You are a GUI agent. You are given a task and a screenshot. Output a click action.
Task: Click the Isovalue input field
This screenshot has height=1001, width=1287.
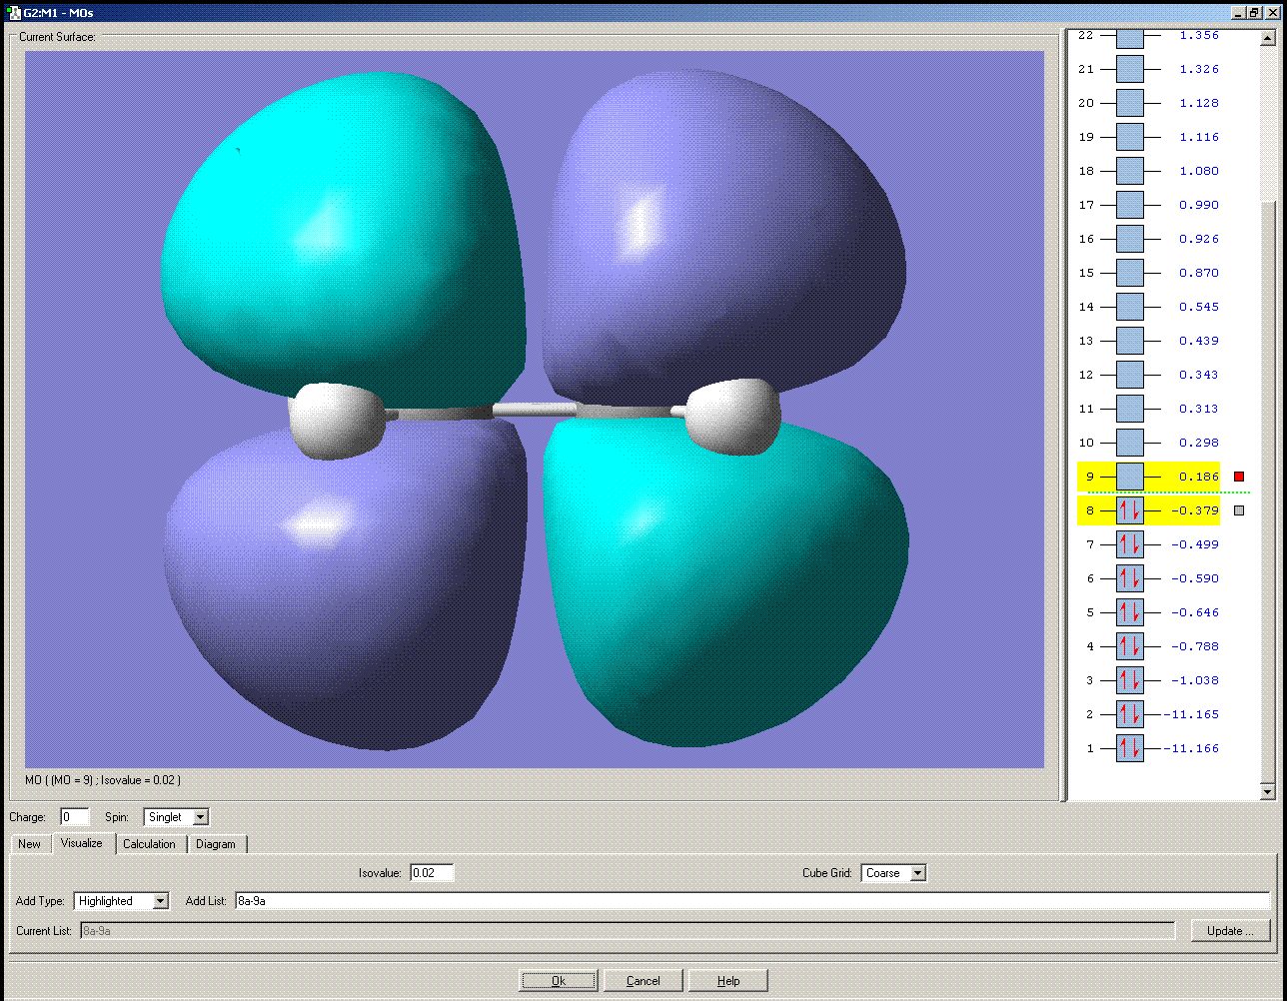(x=432, y=873)
